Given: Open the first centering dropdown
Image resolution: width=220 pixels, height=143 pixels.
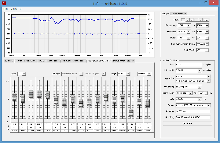Looking at the screenshot, I should coord(209,76).
